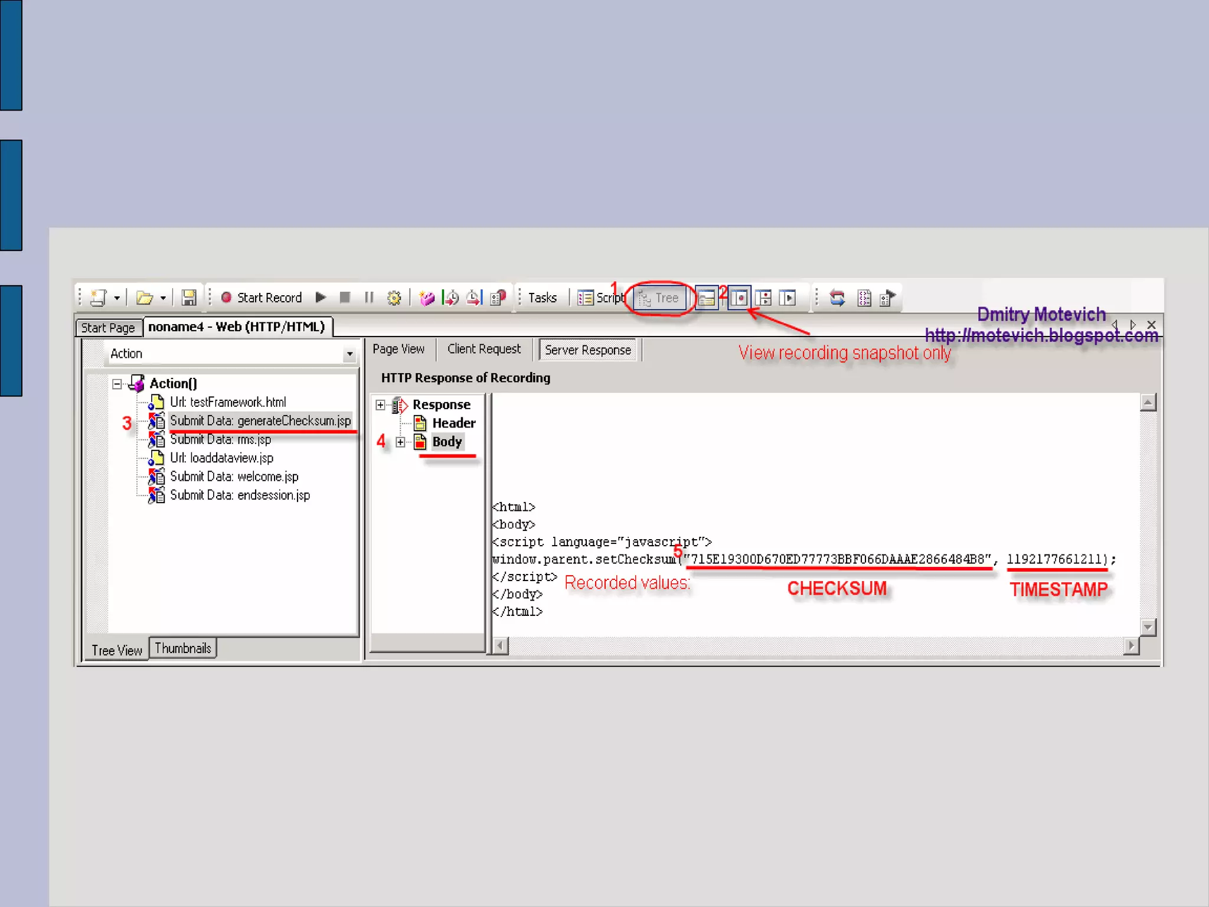
Task: Collapse the Action() tree node
Action: coord(117,384)
